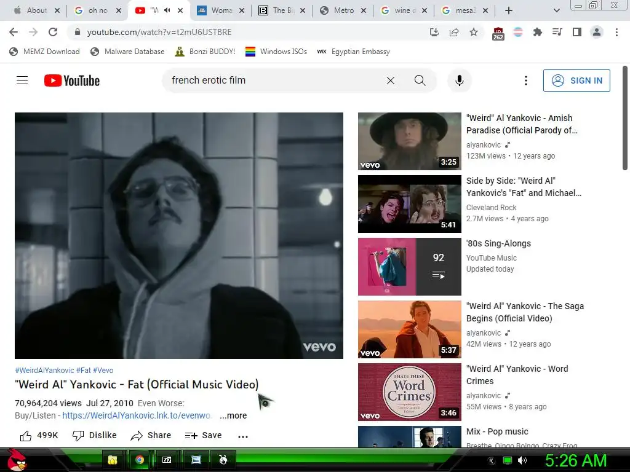The image size is (630, 472).
Task: Open Windows ISOs bookmark
Action: tap(276, 52)
